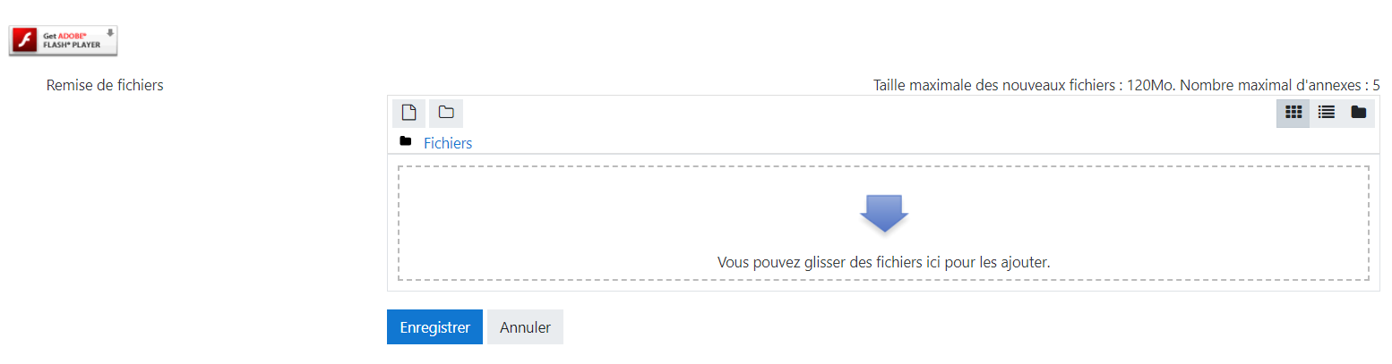Click the small download arrow on Flash badge

(110, 33)
